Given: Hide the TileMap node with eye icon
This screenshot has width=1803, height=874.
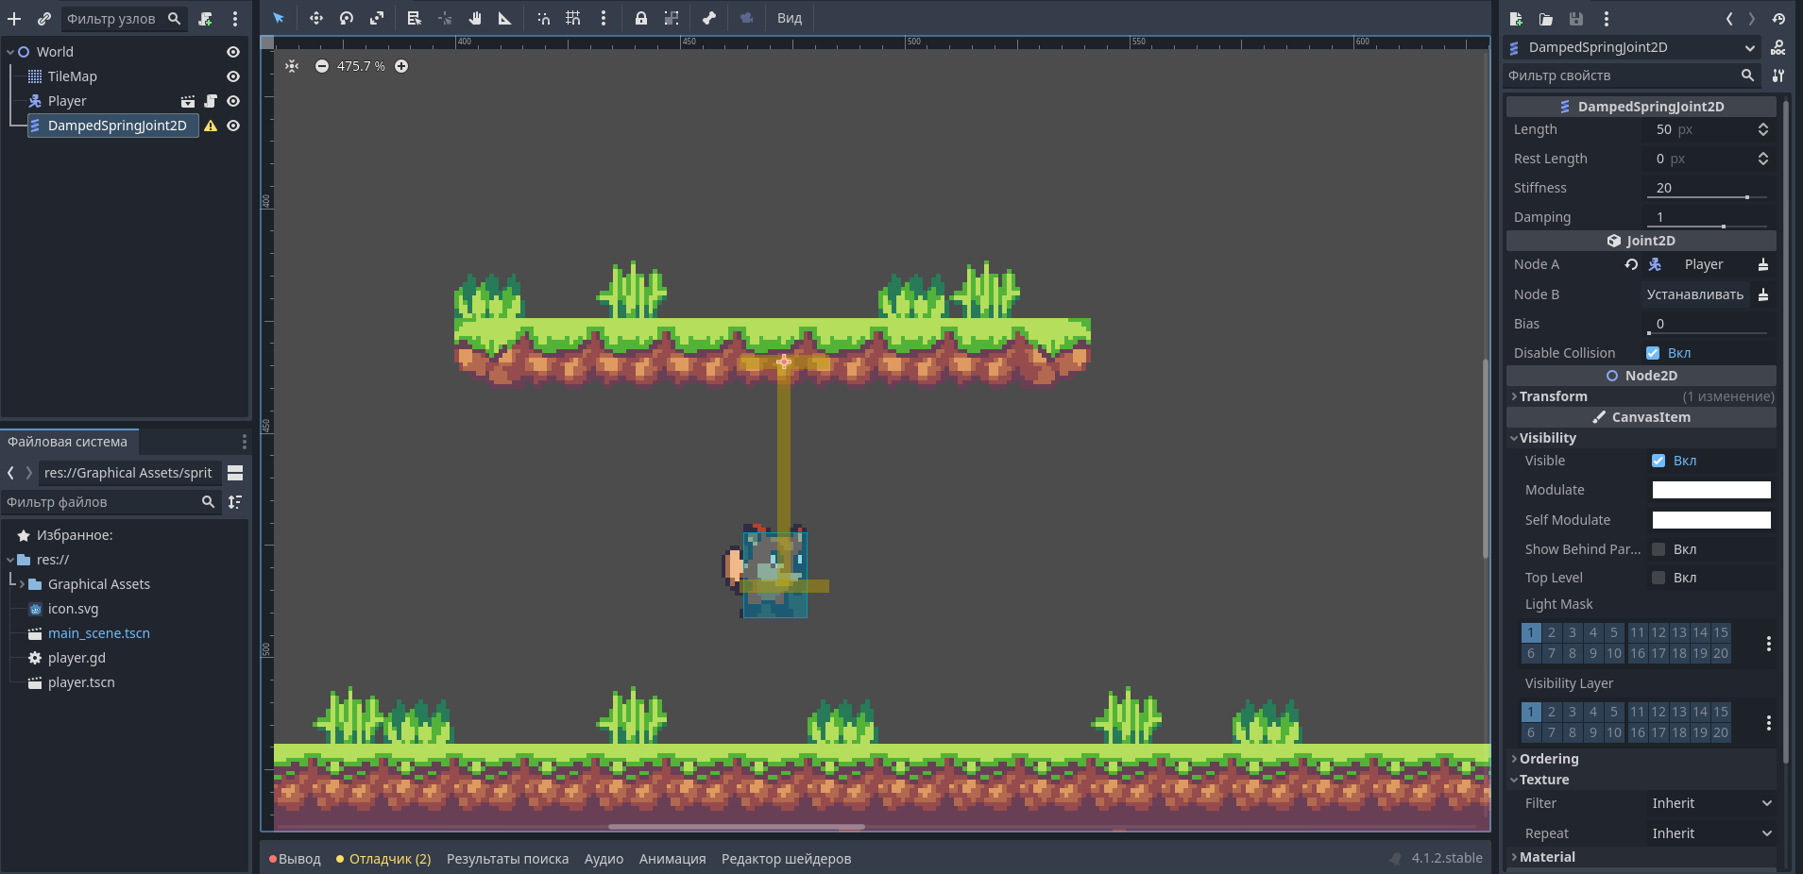Looking at the screenshot, I should [233, 76].
